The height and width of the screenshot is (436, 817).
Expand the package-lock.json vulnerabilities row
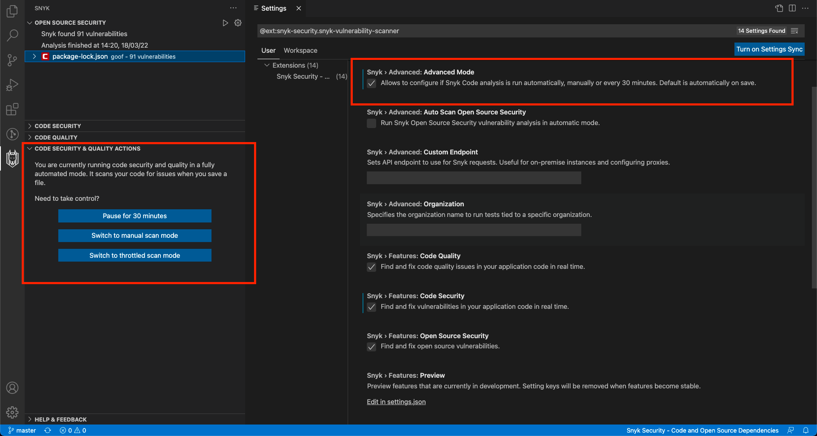click(x=34, y=57)
